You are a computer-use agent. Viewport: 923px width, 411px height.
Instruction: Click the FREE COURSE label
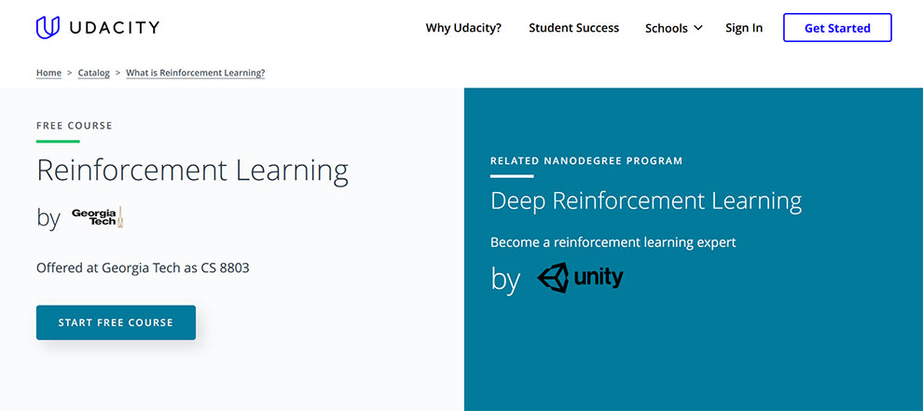coord(75,126)
